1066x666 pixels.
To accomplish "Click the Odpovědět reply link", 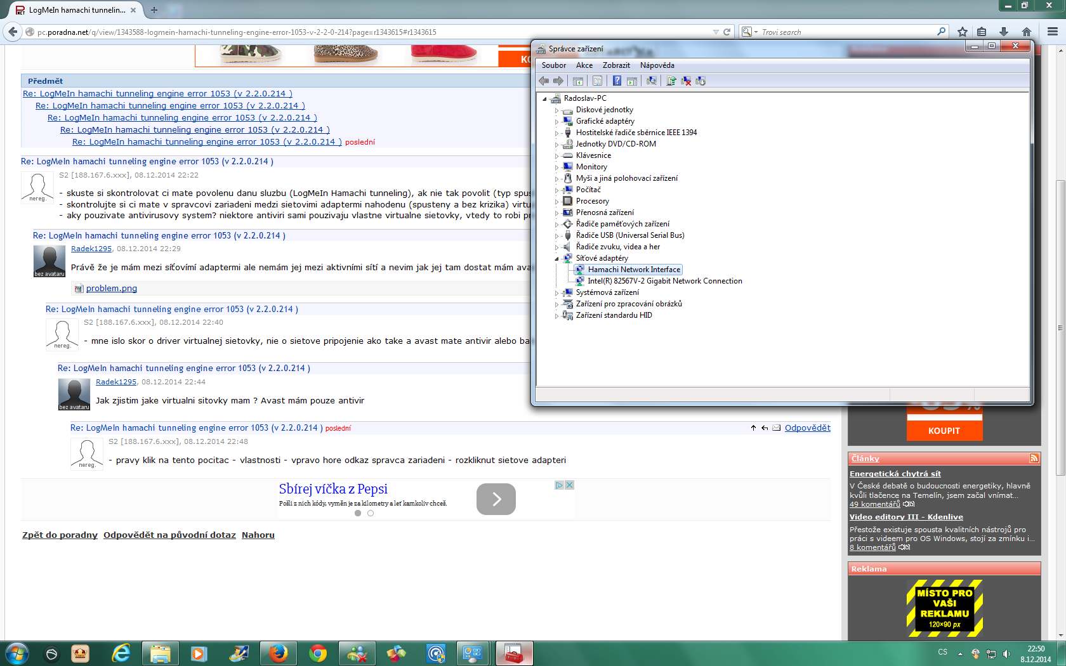I will tap(808, 428).
